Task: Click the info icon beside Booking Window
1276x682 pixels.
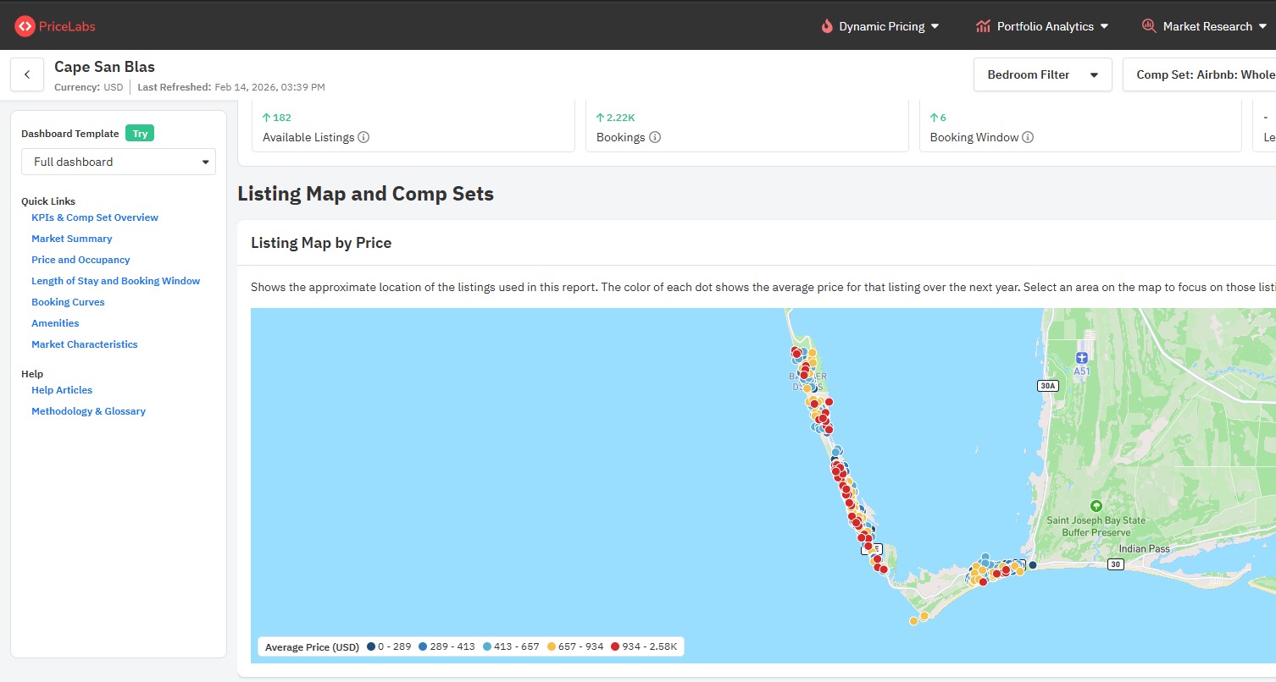Action: pos(1028,137)
